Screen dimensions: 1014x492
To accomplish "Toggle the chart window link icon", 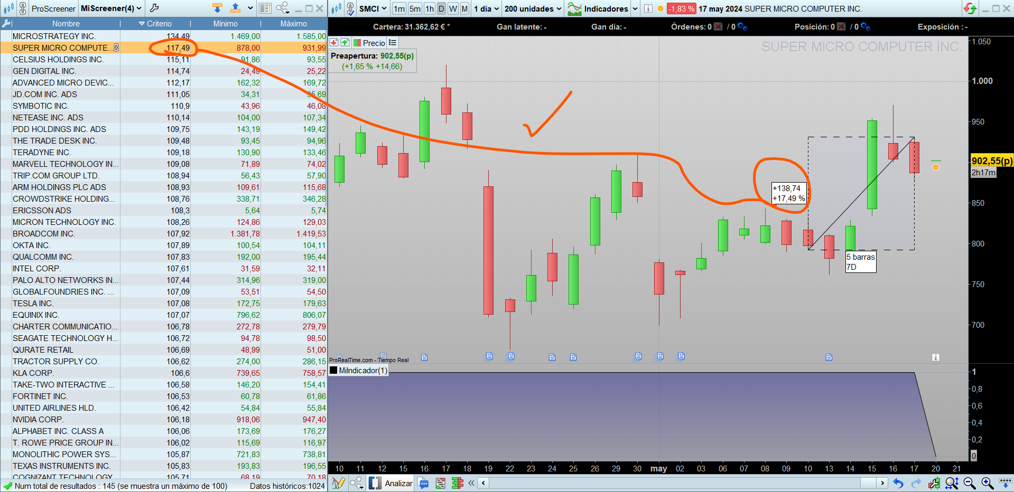I will (350, 8).
